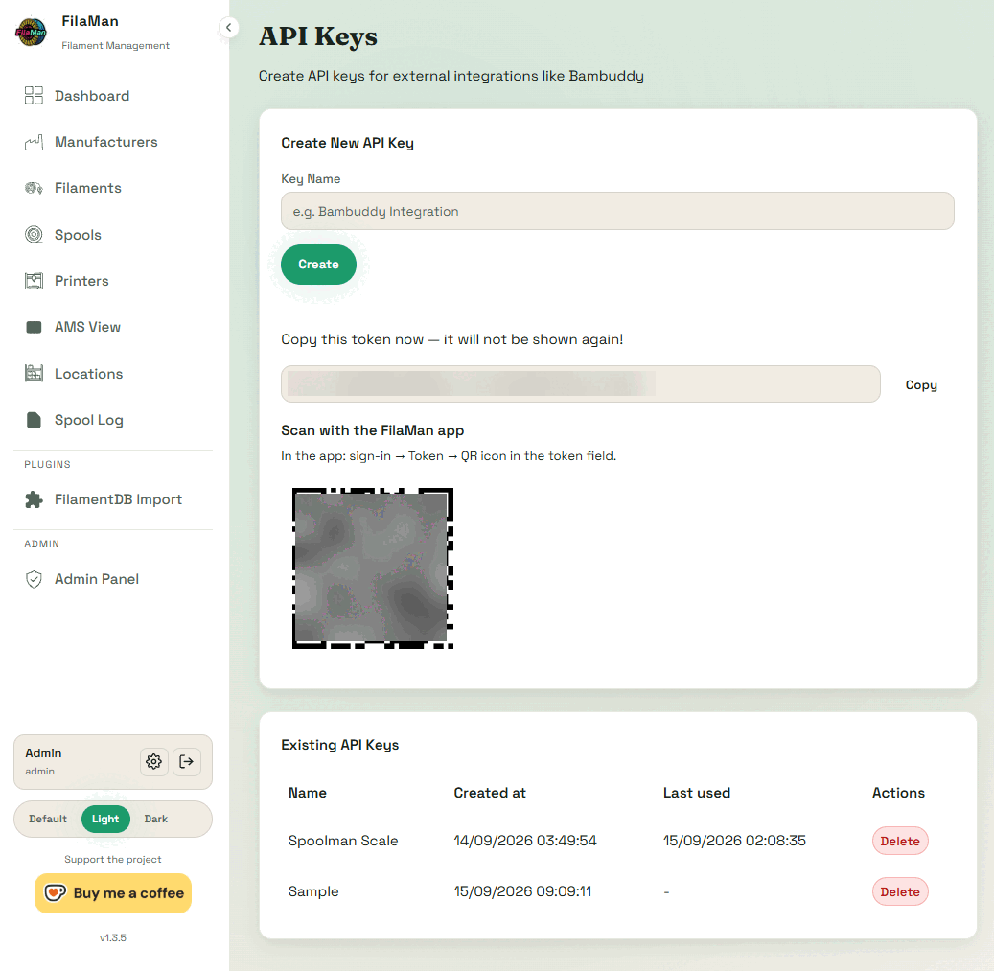The width and height of the screenshot is (994, 971).
Task: Delete the Sample API key
Action: (x=900, y=891)
